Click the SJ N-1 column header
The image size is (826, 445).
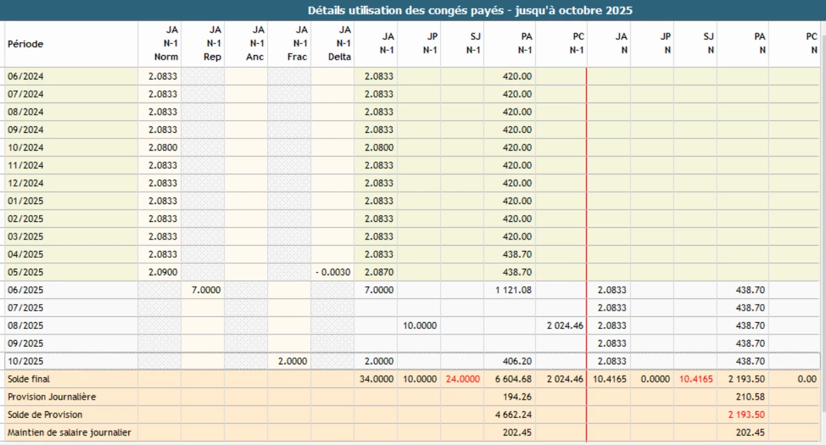coord(463,43)
